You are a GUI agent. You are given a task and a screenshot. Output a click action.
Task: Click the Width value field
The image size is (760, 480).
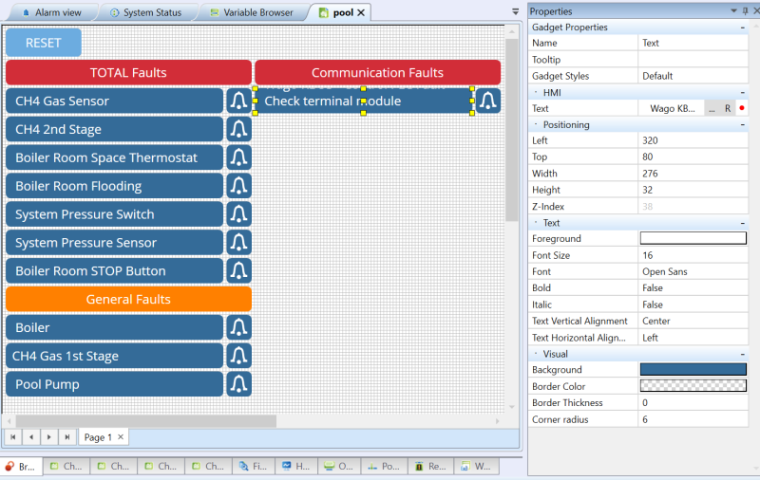[x=693, y=174]
